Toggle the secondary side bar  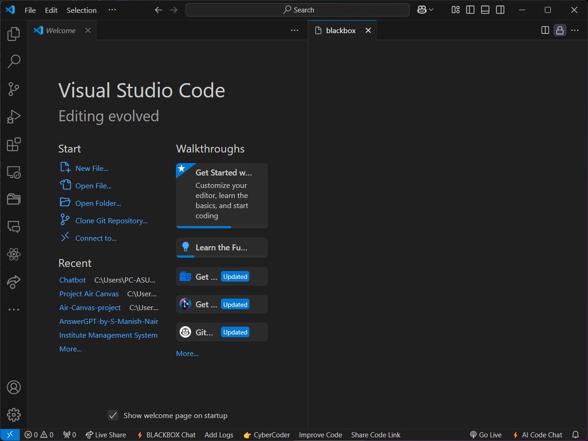(x=500, y=10)
